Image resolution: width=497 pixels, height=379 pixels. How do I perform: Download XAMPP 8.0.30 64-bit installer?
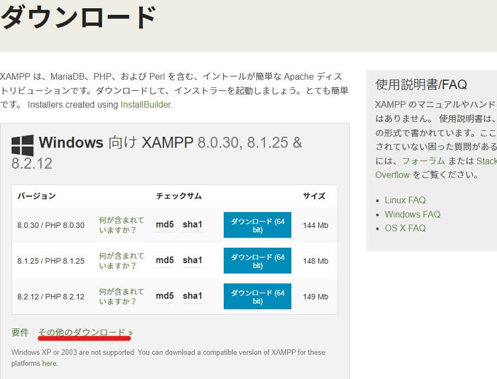[x=257, y=225]
